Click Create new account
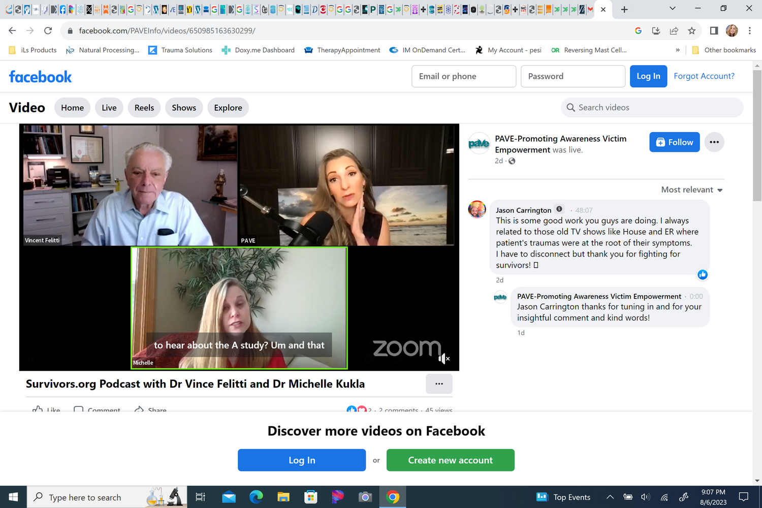Screen dimensions: 762x508 [451, 460]
